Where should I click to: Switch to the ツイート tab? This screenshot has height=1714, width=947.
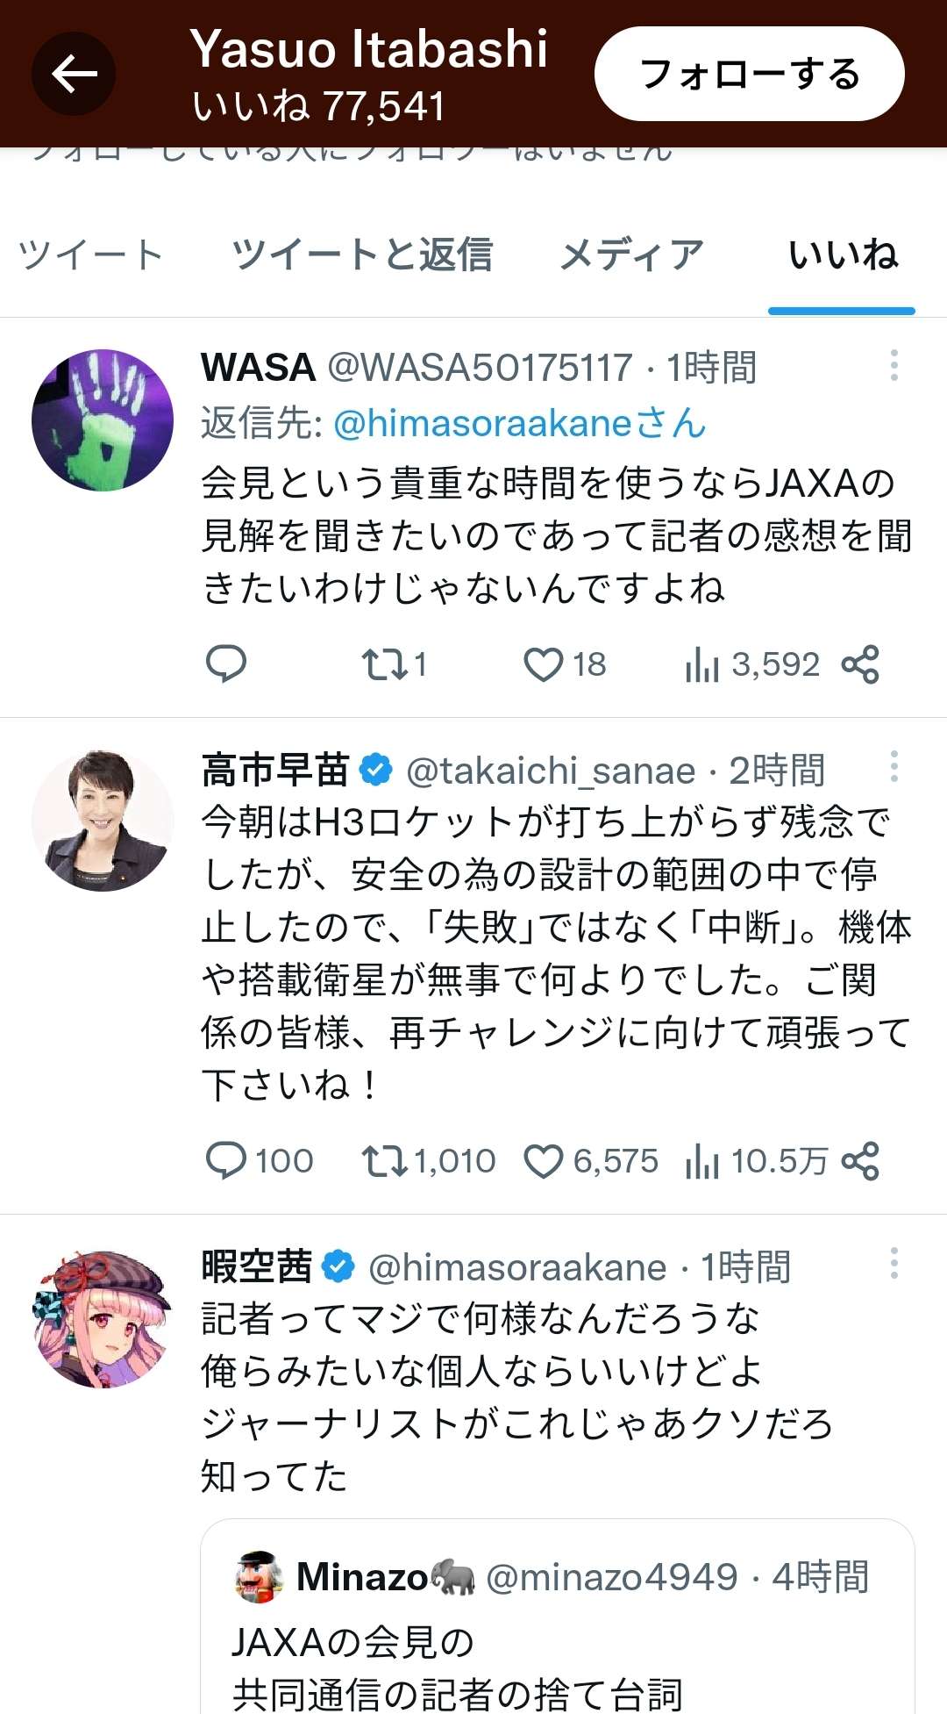pos(91,255)
